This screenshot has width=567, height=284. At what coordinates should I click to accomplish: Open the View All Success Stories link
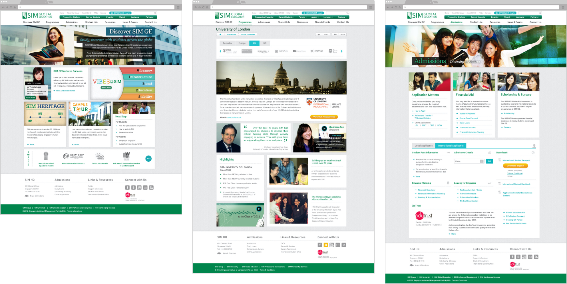65,91
